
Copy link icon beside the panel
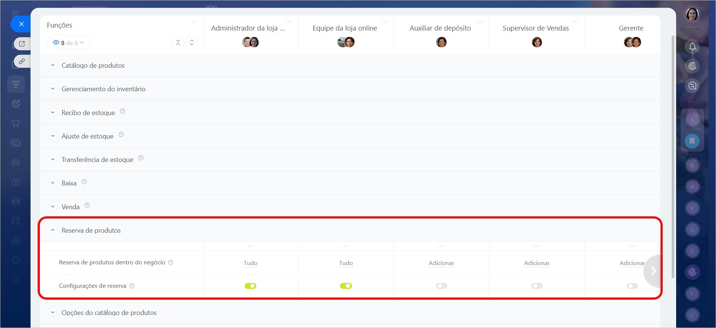pos(22,61)
